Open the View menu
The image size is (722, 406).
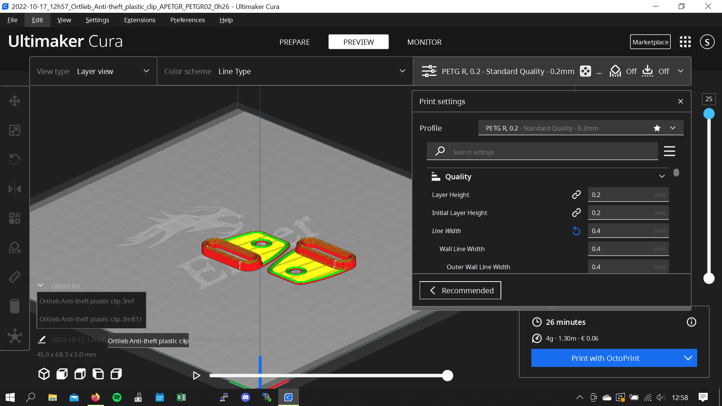pyautogui.click(x=64, y=20)
